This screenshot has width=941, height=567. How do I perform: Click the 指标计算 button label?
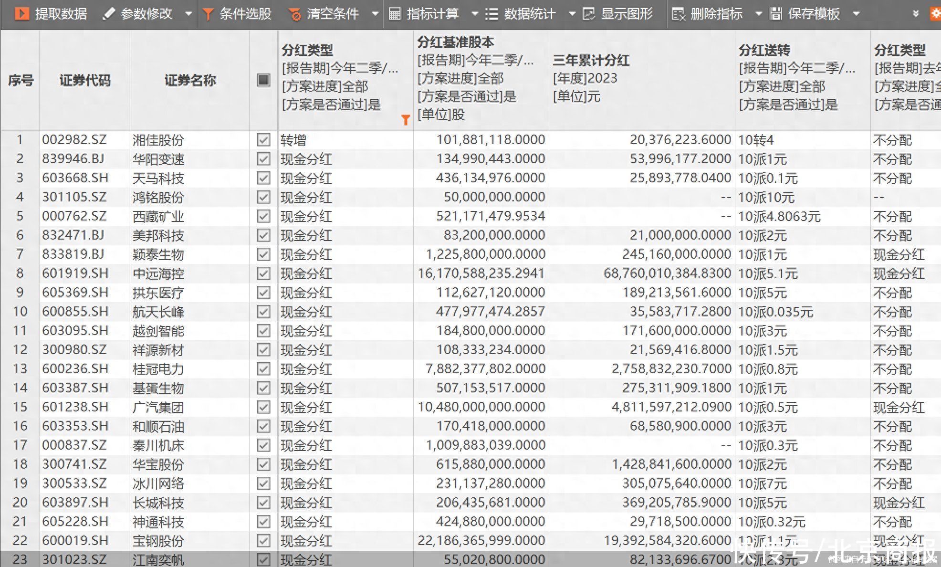[x=433, y=14]
